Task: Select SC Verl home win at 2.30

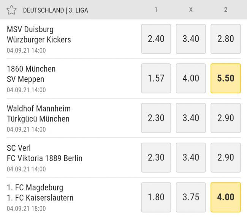Action: pos(156,157)
